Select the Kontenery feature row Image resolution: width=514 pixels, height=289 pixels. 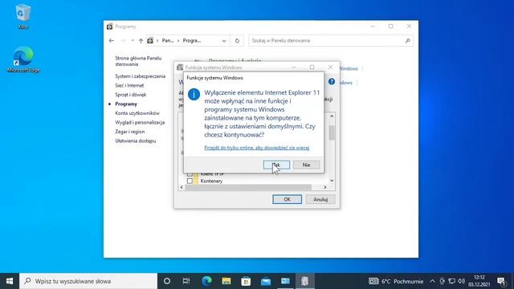pos(211,181)
